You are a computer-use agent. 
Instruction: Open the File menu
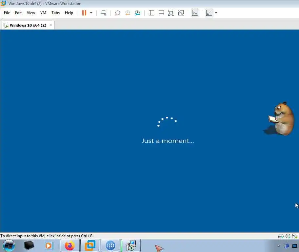click(7, 13)
